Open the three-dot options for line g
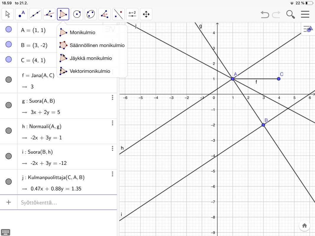The image size is (315, 236). coord(112,98)
